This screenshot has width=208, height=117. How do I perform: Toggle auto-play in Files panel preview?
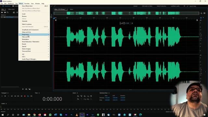(x=30, y=89)
